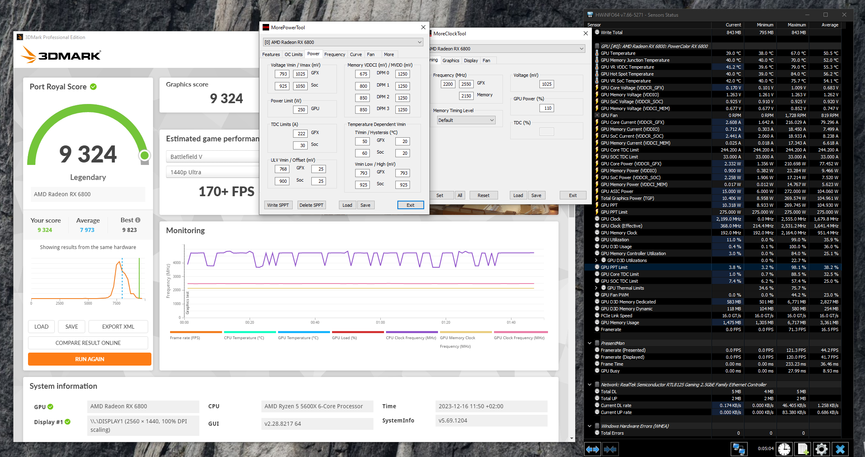Image resolution: width=865 pixels, height=457 pixels.
Task: Reset sensor values with the clock icon
Action: 784,449
